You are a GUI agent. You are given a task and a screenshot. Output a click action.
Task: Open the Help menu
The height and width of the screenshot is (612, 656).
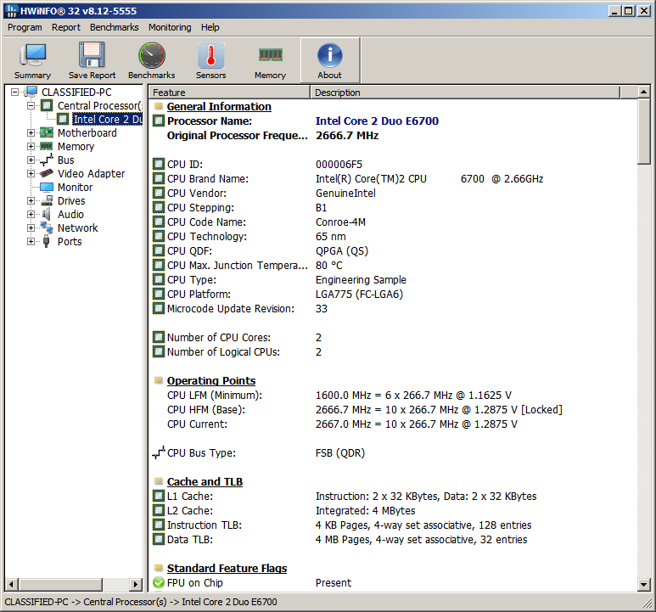pyautogui.click(x=210, y=27)
